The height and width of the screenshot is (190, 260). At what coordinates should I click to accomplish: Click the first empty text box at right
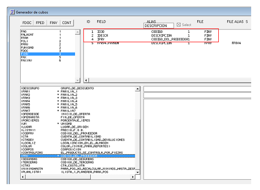[x=197, y=89]
